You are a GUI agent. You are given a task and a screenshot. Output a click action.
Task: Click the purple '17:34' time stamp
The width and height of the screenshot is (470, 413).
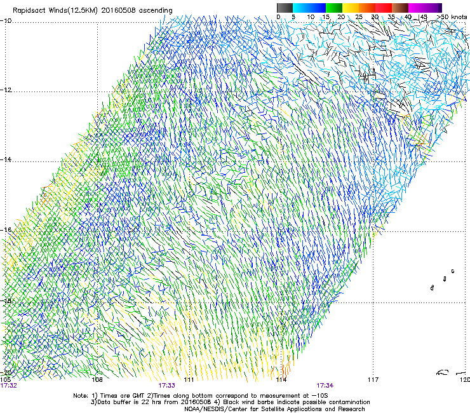click(325, 386)
